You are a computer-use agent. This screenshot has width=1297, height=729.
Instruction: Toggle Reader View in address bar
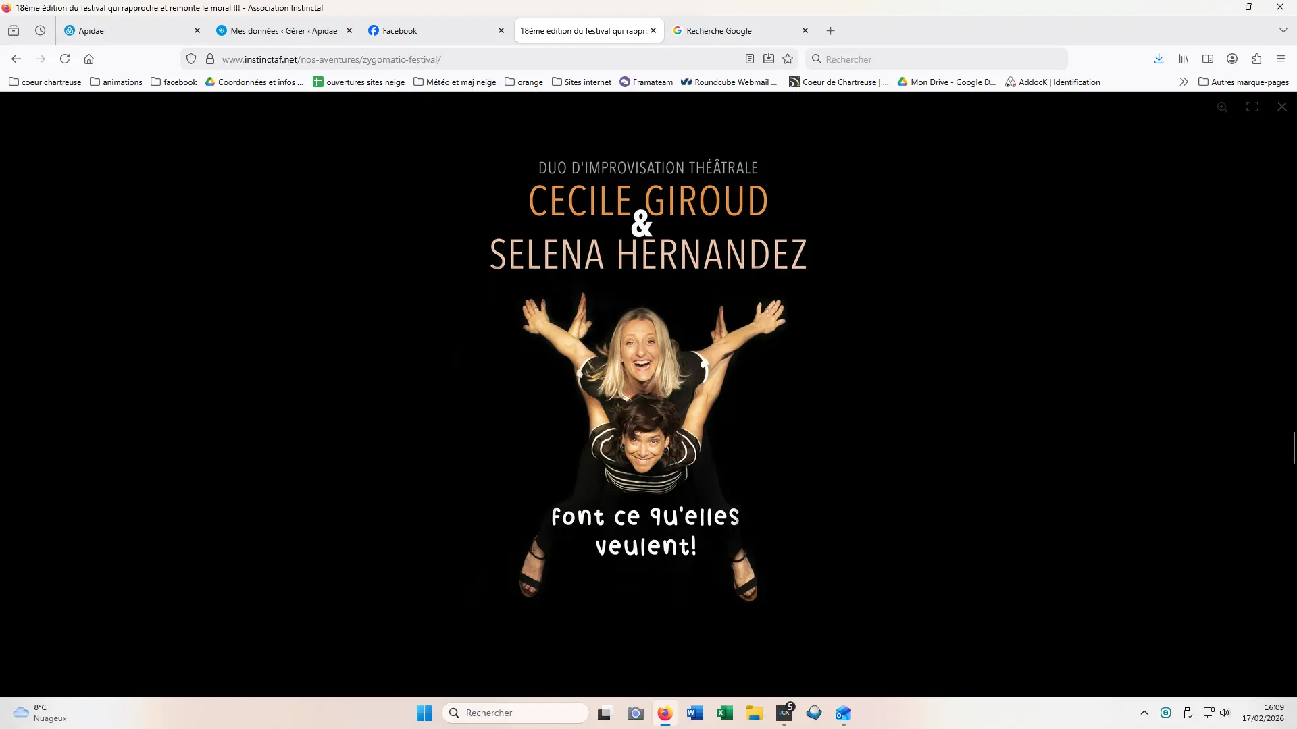(749, 59)
